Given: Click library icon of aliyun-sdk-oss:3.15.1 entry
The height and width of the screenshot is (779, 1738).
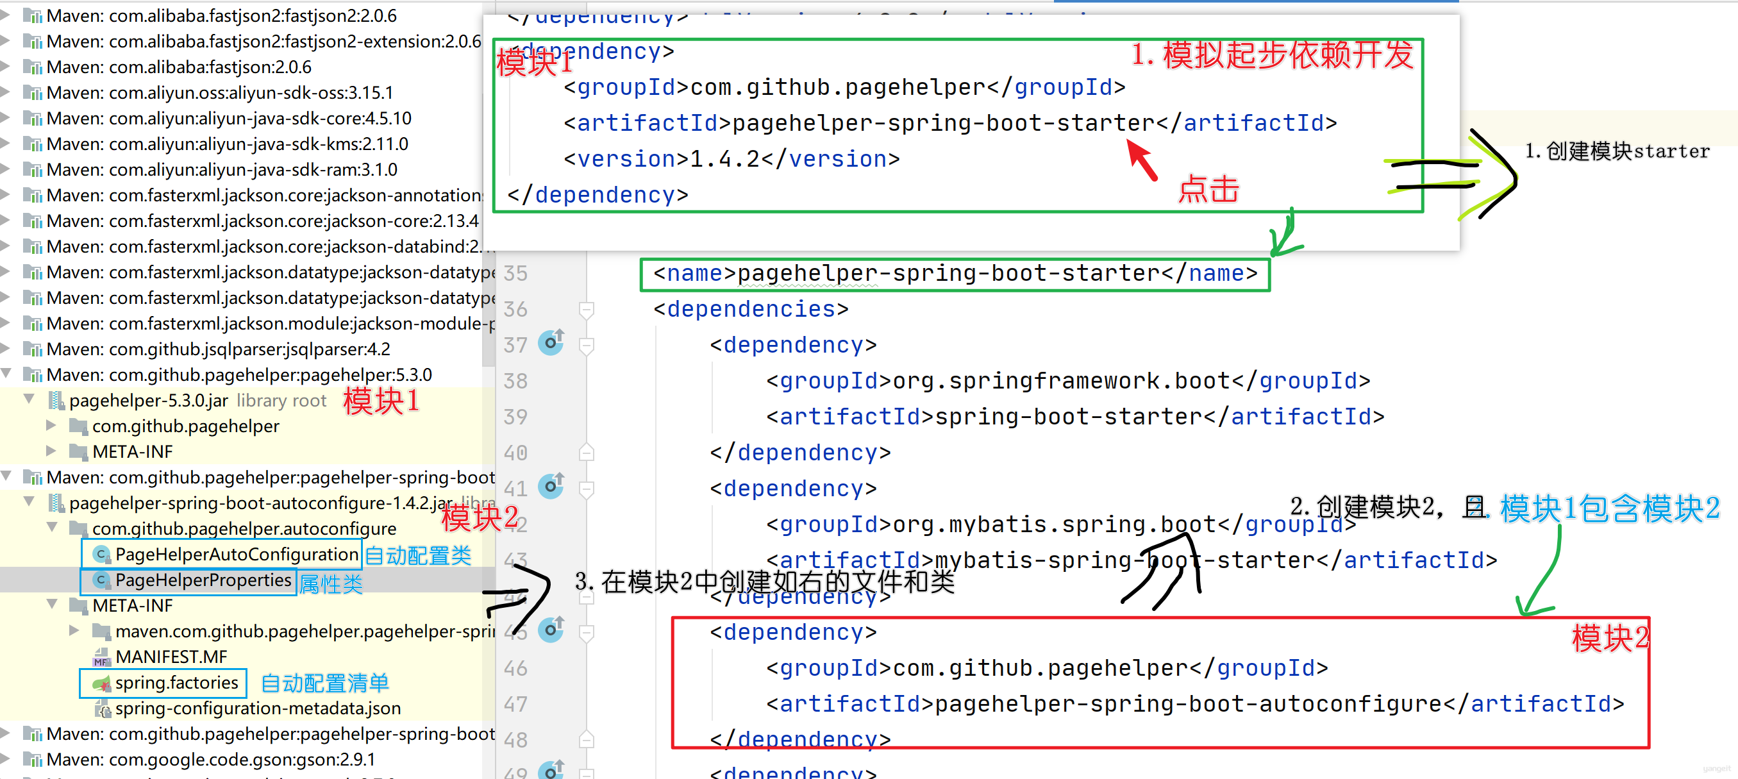Looking at the screenshot, I should (33, 92).
